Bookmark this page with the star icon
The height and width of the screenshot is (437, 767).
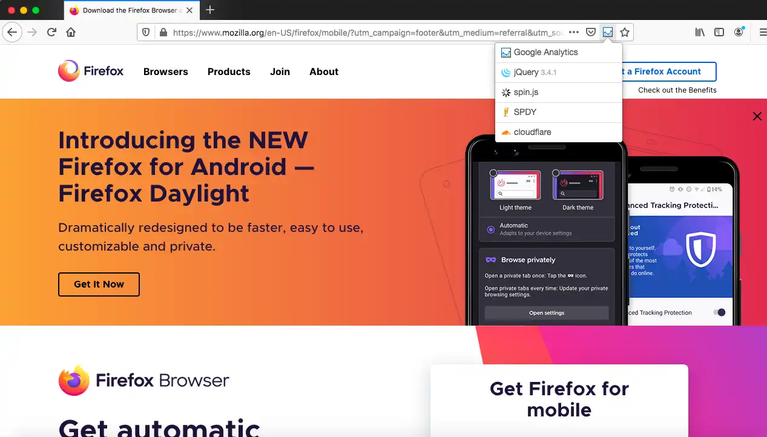(625, 32)
